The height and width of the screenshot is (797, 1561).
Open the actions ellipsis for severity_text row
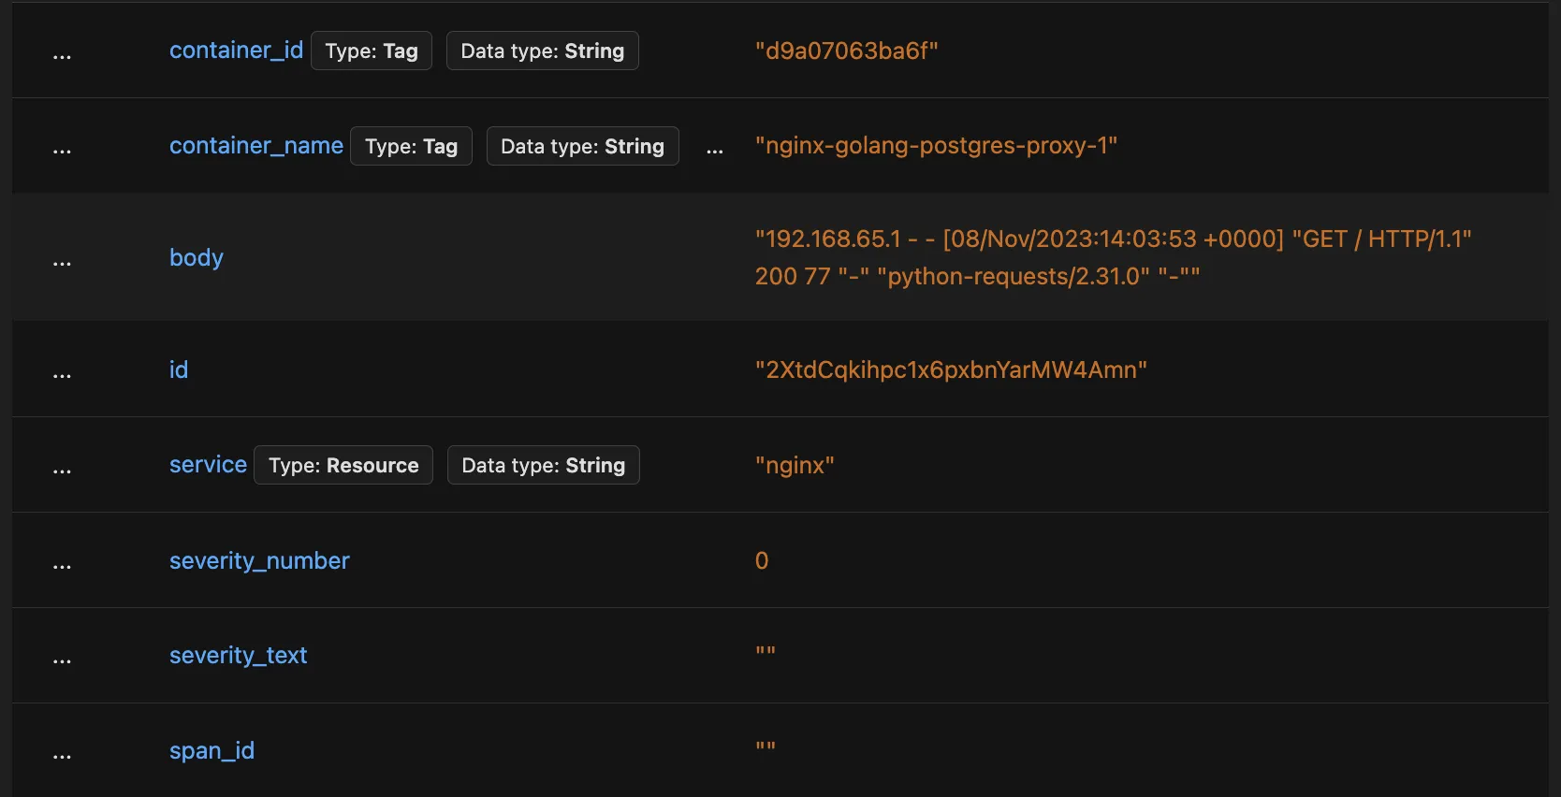62,661
